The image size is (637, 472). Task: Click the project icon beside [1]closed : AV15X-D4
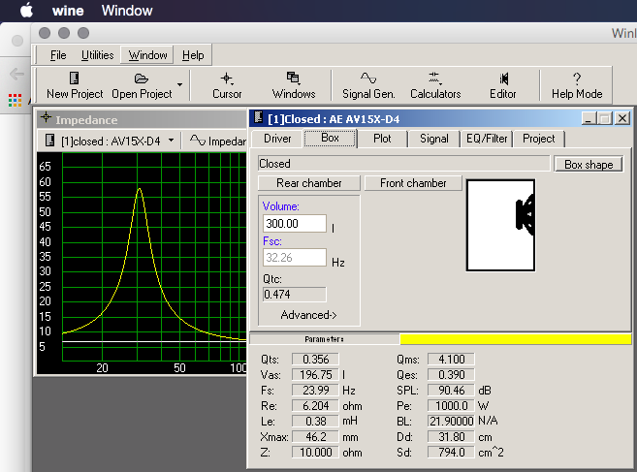click(x=50, y=141)
